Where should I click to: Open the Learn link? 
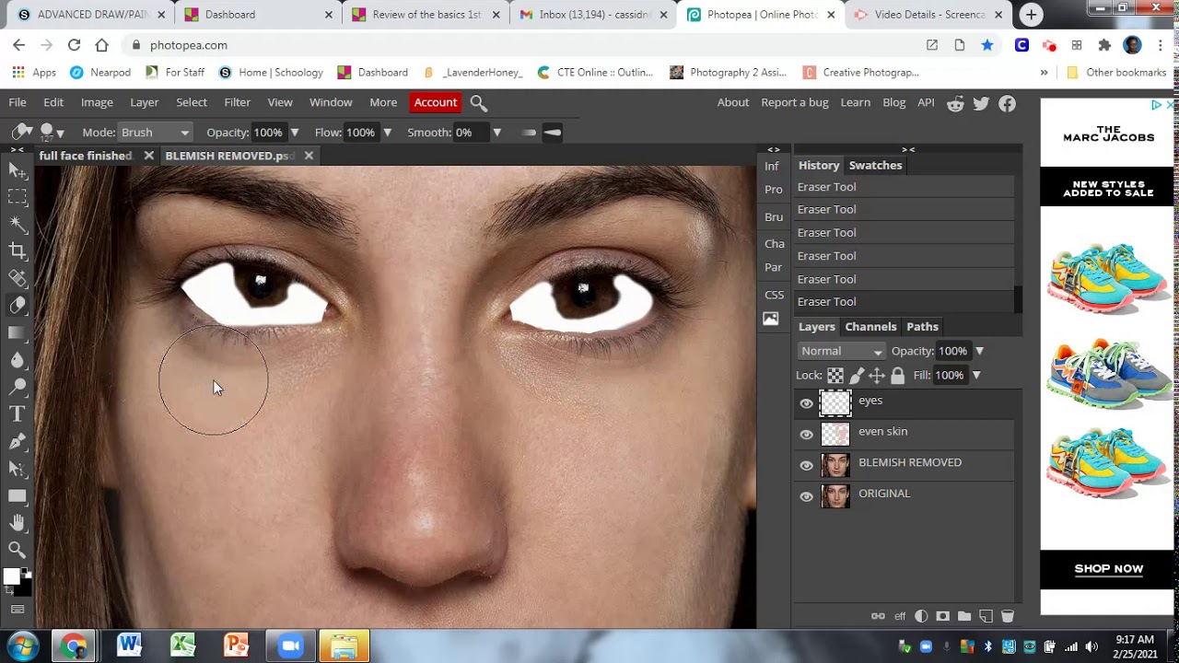pos(855,102)
